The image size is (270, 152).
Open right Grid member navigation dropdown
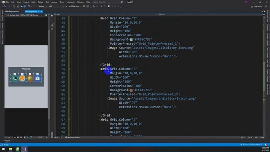point(210,15)
